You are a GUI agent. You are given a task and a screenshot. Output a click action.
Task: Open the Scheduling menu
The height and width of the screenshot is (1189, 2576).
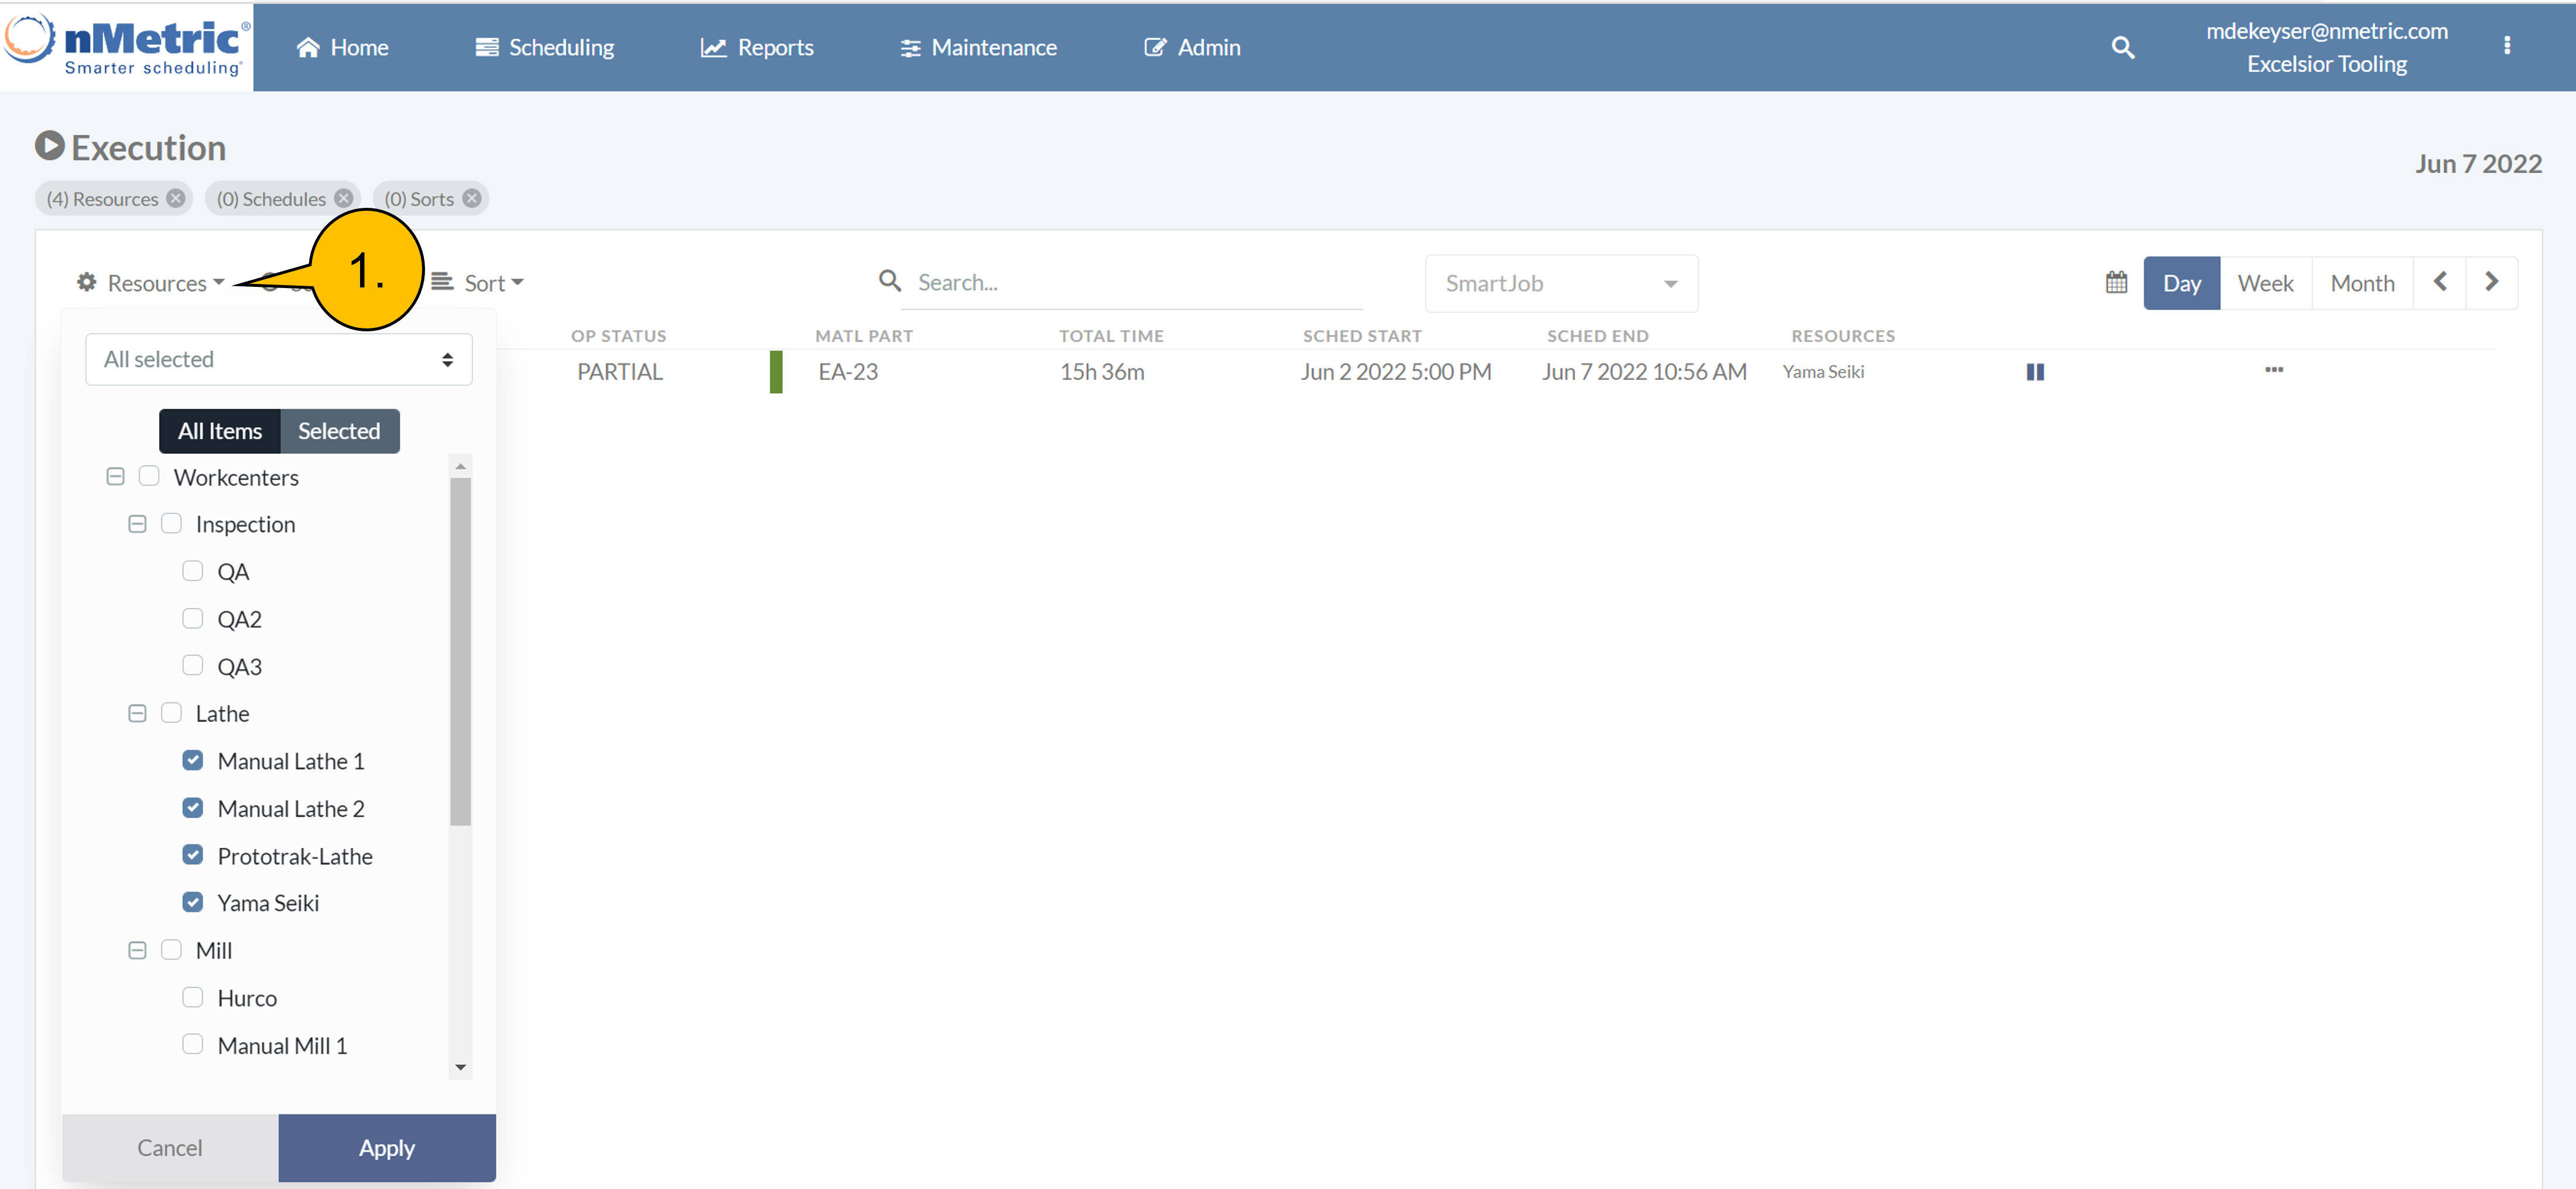coord(544,47)
